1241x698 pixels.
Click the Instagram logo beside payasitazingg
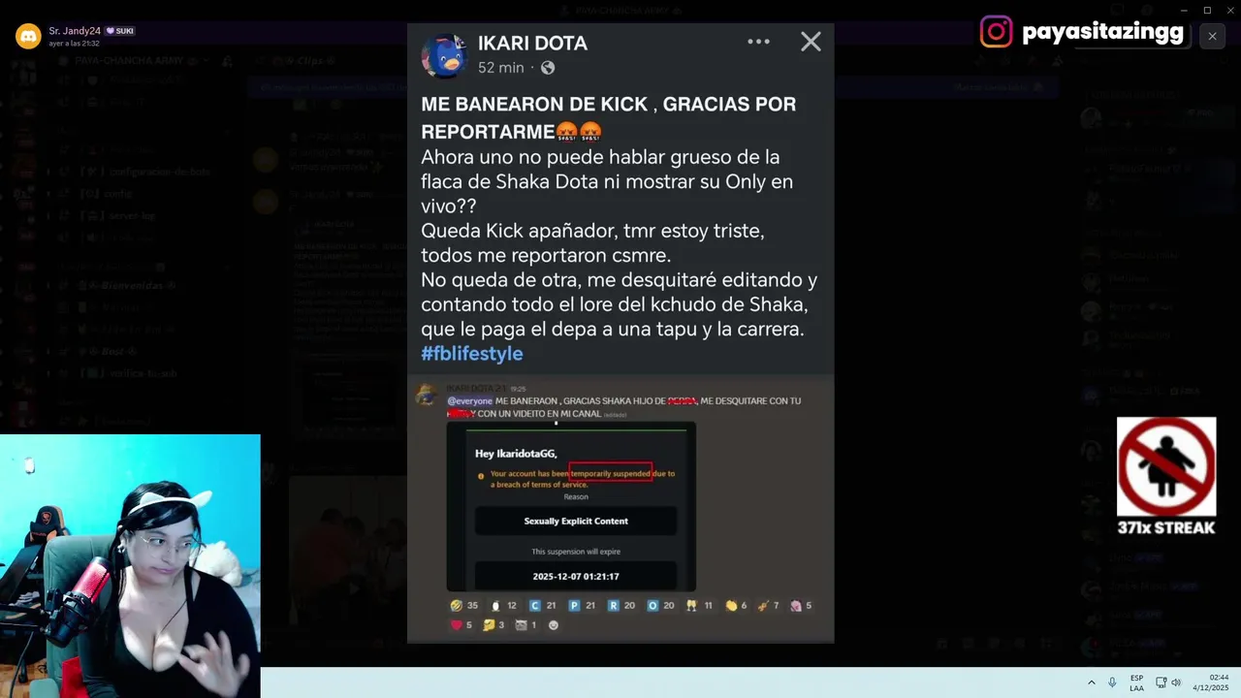[996, 32]
